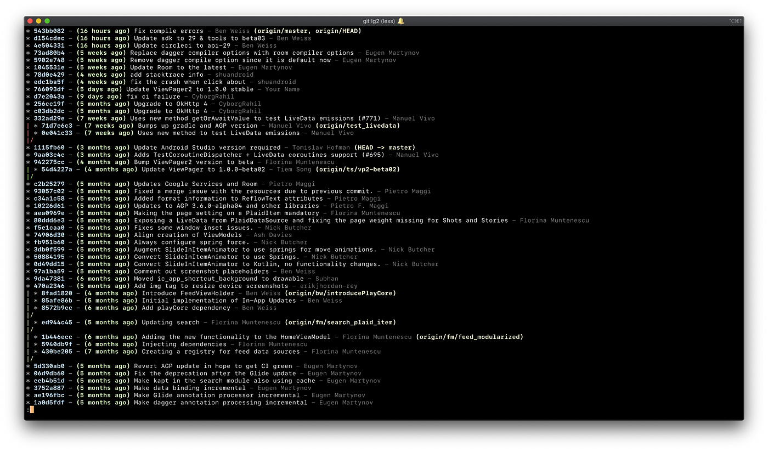The image size is (768, 452).
Task: Click 'Updates Google Services and Room' commit
Action: [196, 184]
